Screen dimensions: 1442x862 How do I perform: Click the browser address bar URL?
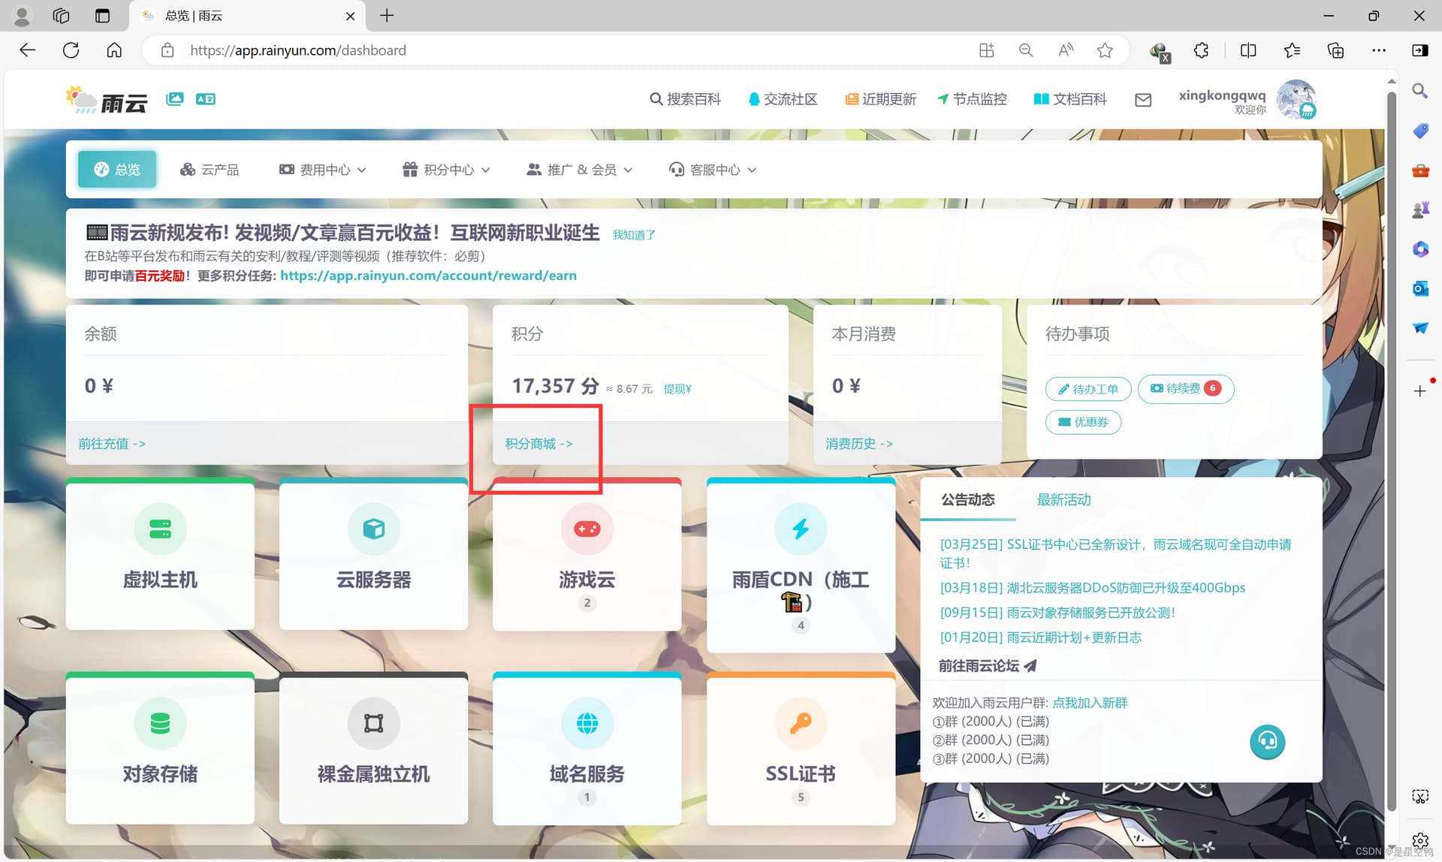[x=298, y=50]
